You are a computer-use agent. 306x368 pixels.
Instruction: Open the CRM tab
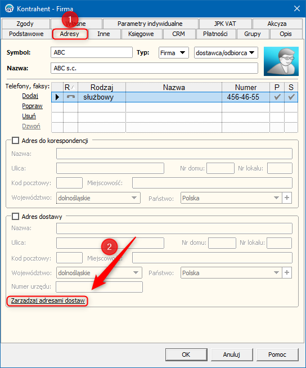178,34
